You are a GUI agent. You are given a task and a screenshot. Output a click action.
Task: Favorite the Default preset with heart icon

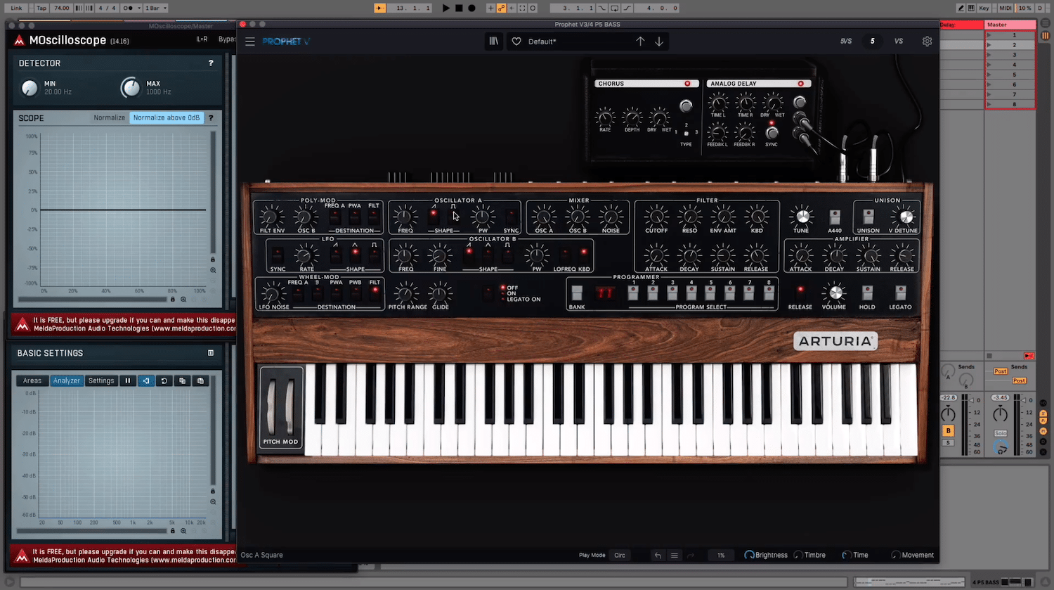pos(516,41)
